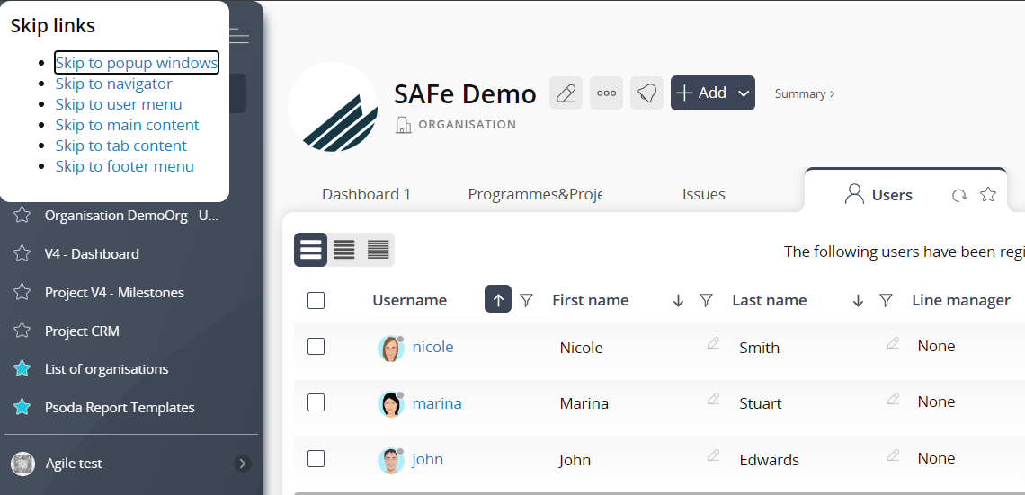
Task: Click the notification bell icon
Action: click(647, 93)
